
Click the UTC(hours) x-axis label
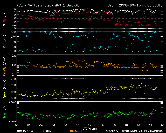[89, 128]
